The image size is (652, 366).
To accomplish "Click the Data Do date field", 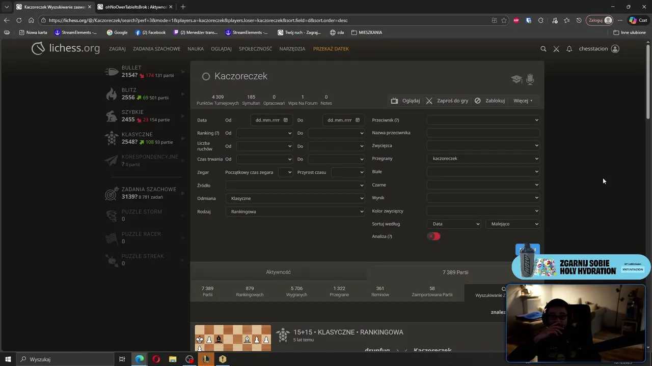I will 344,120.
